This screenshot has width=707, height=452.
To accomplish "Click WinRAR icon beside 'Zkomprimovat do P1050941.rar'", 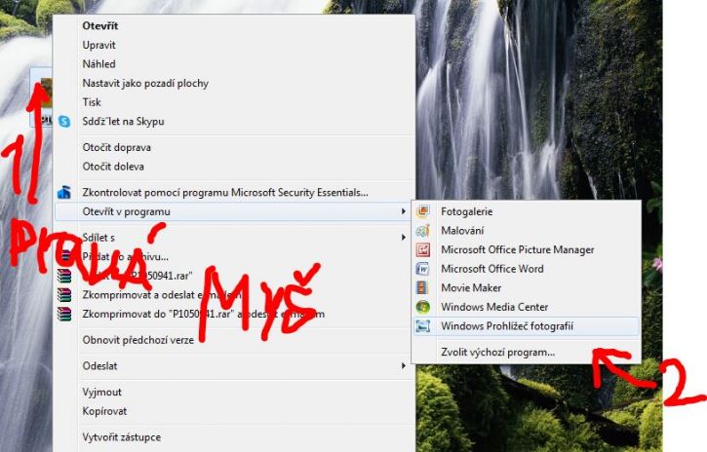I will (64, 314).
